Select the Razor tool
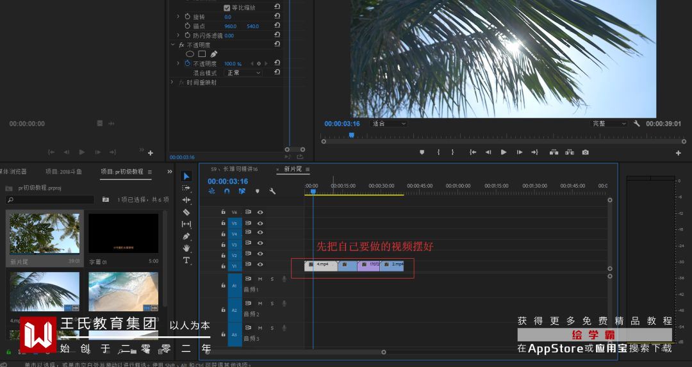This screenshot has height=367, width=692. point(186,212)
